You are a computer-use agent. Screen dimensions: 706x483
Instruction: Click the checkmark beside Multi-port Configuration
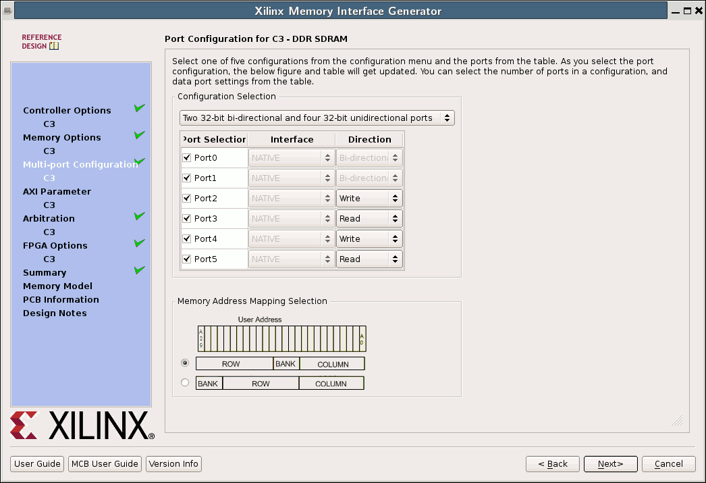point(139,161)
